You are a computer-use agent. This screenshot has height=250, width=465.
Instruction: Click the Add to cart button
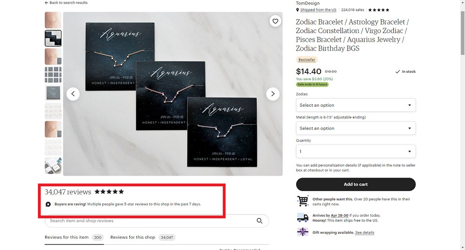[356, 184]
